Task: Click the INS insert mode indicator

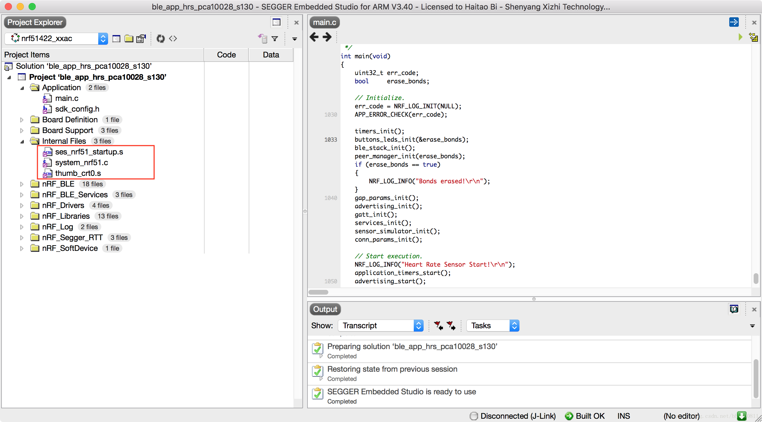Action: point(624,416)
